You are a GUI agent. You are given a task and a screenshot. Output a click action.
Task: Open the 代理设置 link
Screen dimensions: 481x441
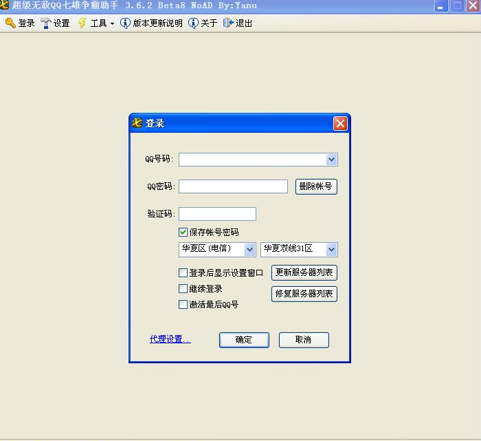[170, 339]
